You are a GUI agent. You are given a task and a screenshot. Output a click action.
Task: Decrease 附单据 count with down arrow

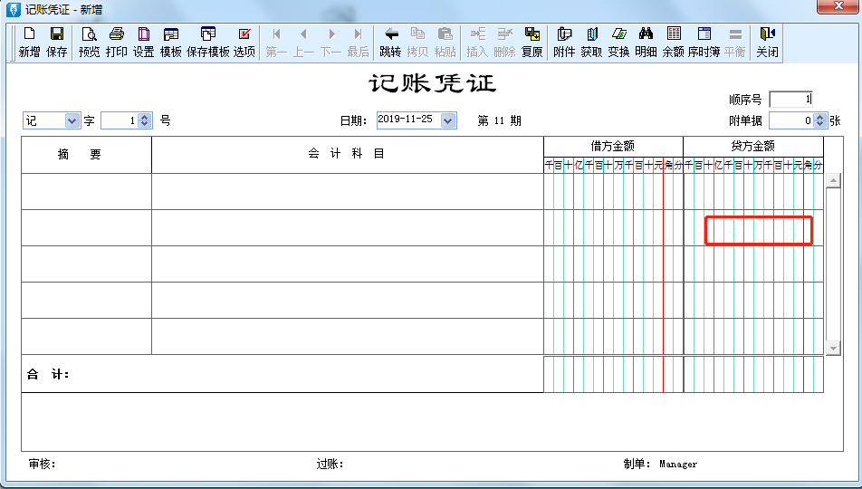[819, 124]
